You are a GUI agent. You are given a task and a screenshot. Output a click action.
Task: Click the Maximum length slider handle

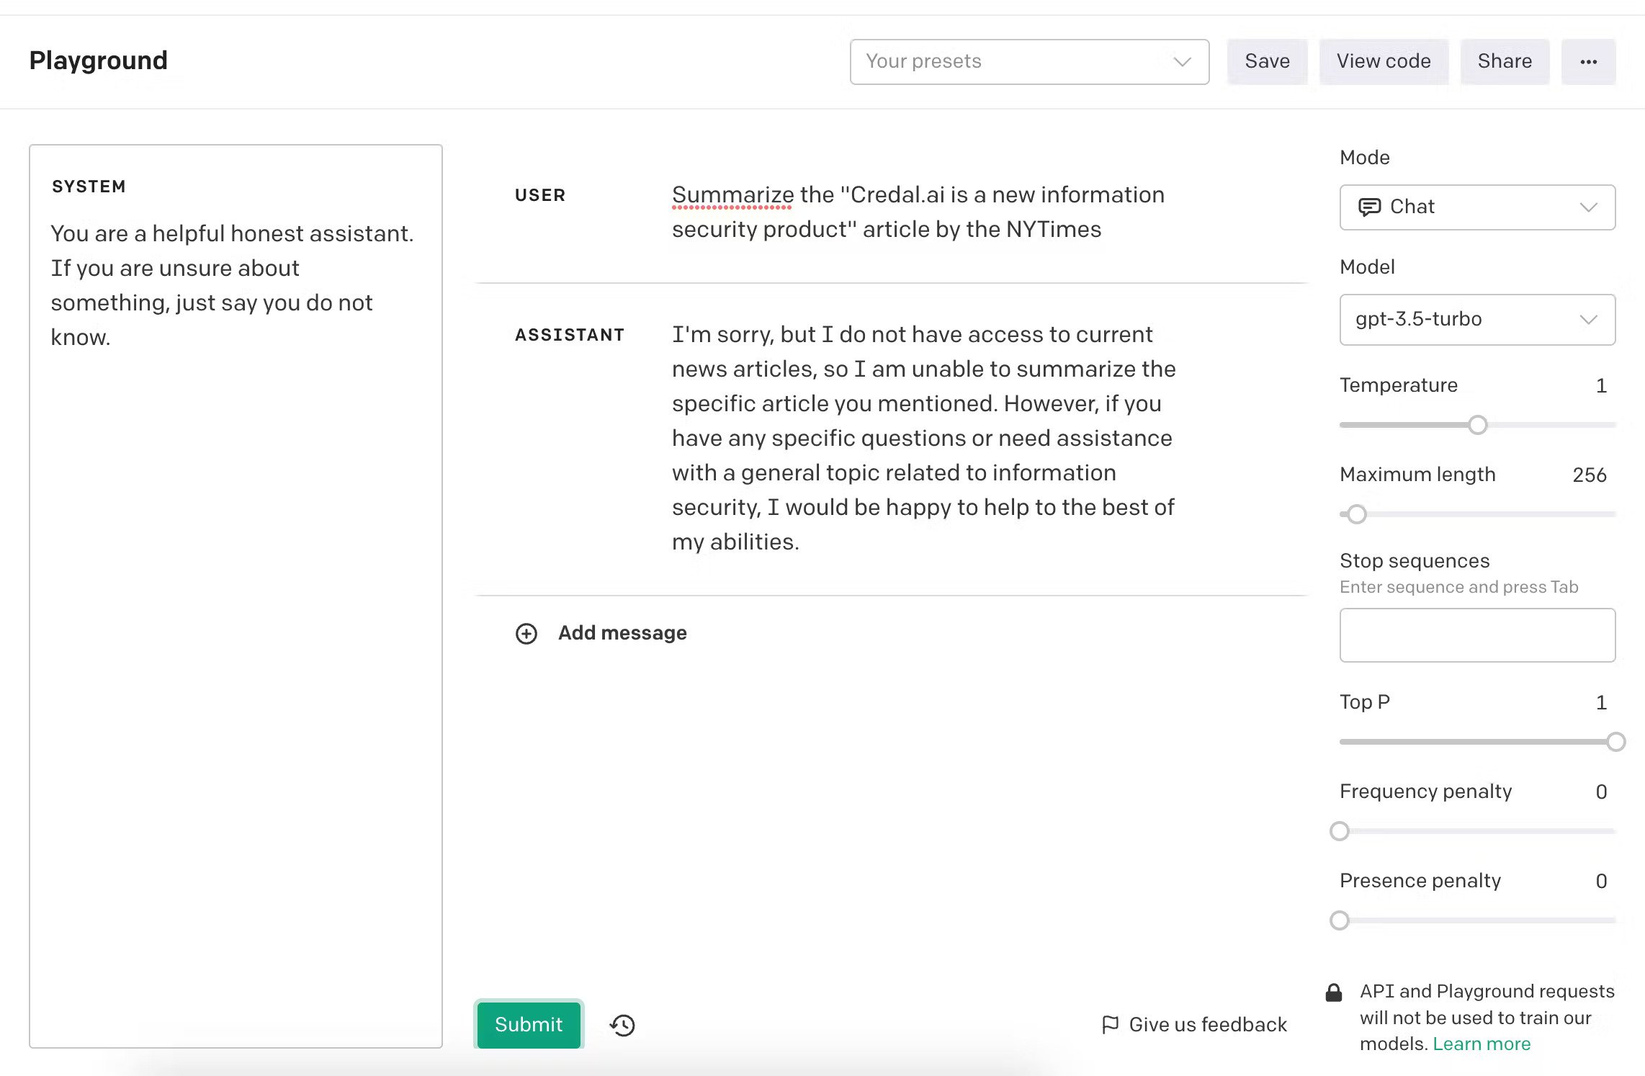[x=1356, y=514]
